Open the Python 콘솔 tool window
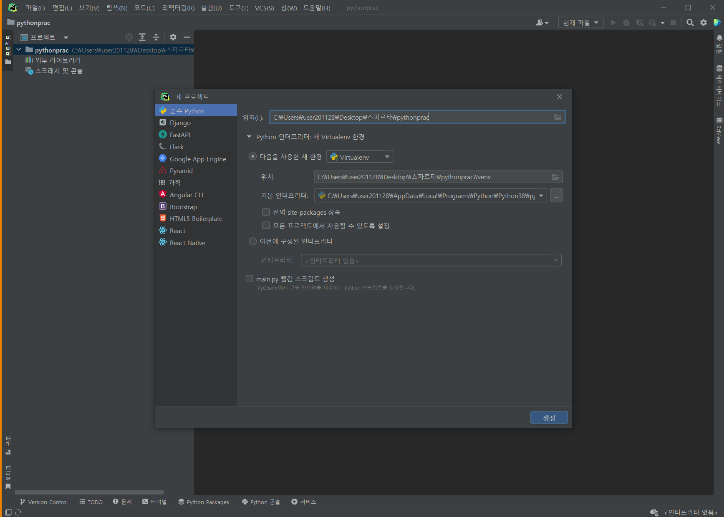This screenshot has height=517, width=724. (x=261, y=502)
